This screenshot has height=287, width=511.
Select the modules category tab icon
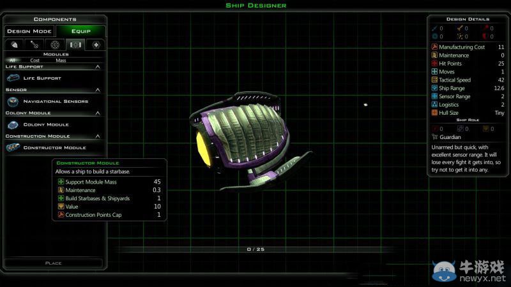click(75, 45)
